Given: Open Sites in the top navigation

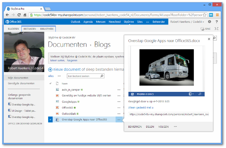Looking at the screenshot, I should click(140, 22).
